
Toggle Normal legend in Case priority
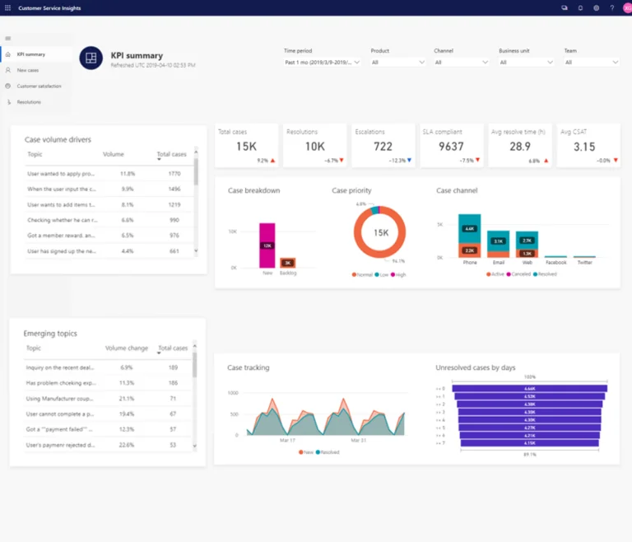(x=362, y=274)
